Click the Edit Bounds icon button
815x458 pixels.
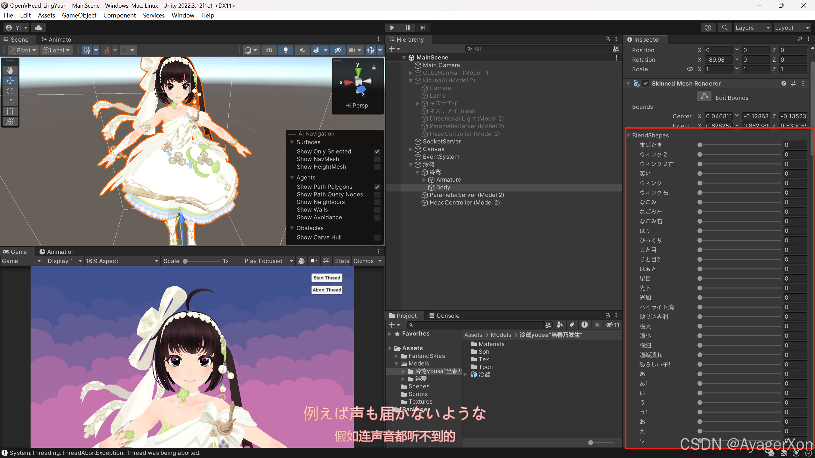pyautogui.click(x=704, y=96)
